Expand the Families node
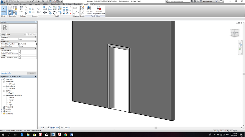The width and height of the screenshot is (245, 137). pyautogui.click(x=2, y=109)
